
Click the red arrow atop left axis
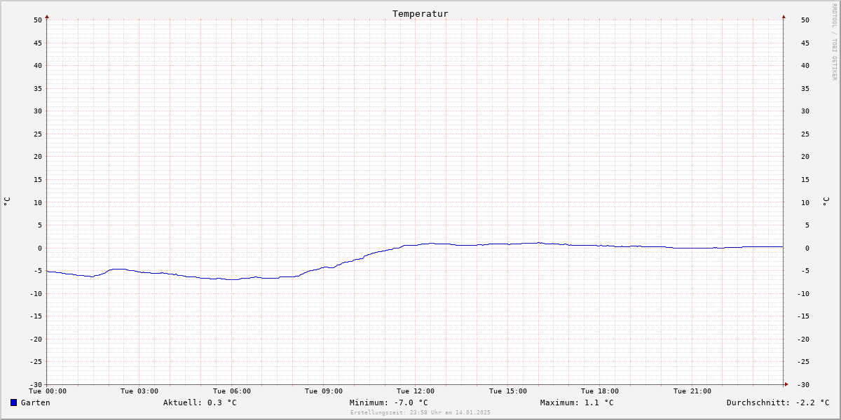point(47,16)
